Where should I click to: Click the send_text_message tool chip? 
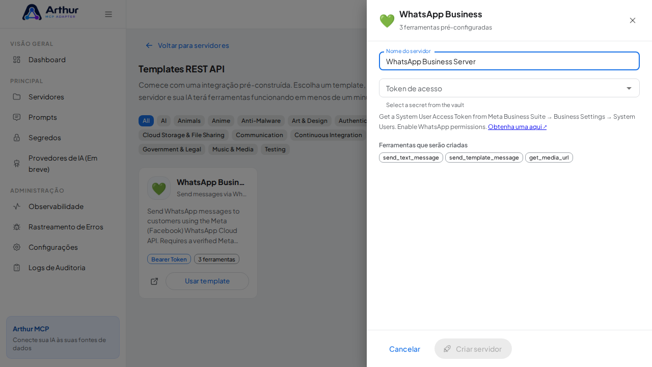pyautogui.click(x=411, y=158)
